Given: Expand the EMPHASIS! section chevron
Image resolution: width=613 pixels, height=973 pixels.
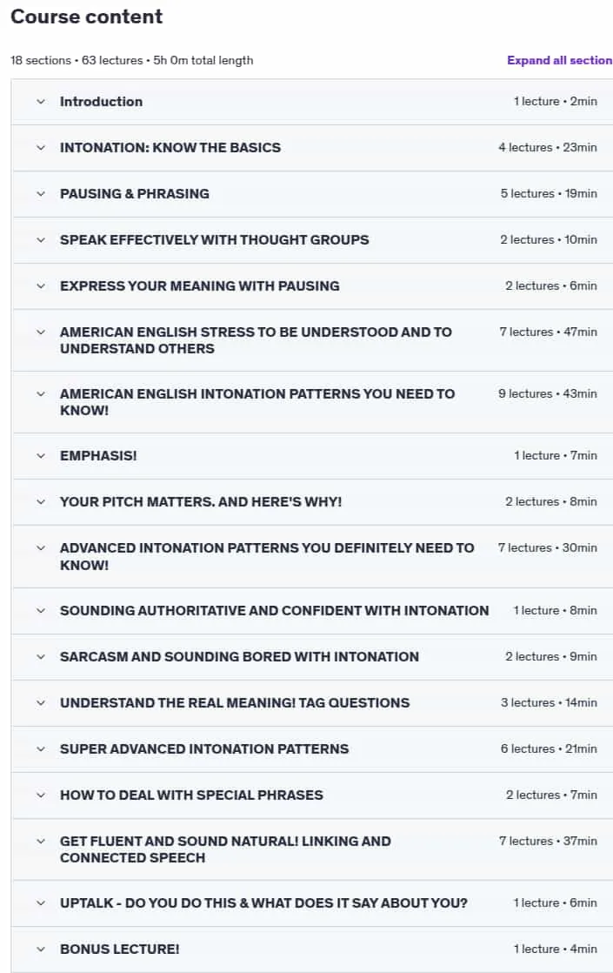Looking at the screenshot, I should click(x=41, y=456).
